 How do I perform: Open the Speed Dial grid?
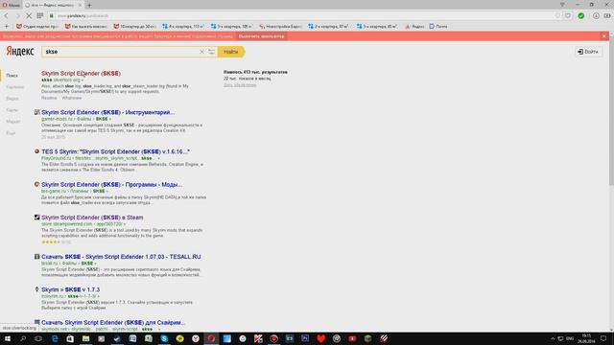40,15
